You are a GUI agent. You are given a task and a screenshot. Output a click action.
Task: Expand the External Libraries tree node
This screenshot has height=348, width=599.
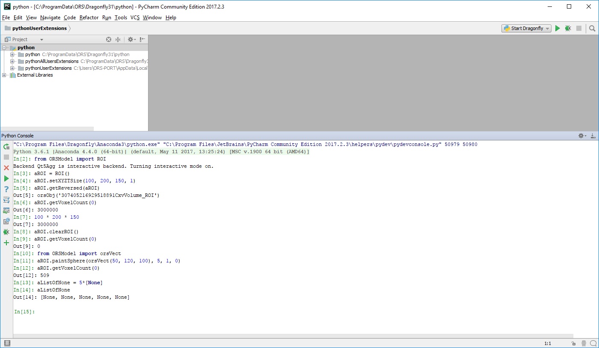(4, 75)
